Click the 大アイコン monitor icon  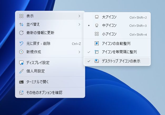(97, 17)
